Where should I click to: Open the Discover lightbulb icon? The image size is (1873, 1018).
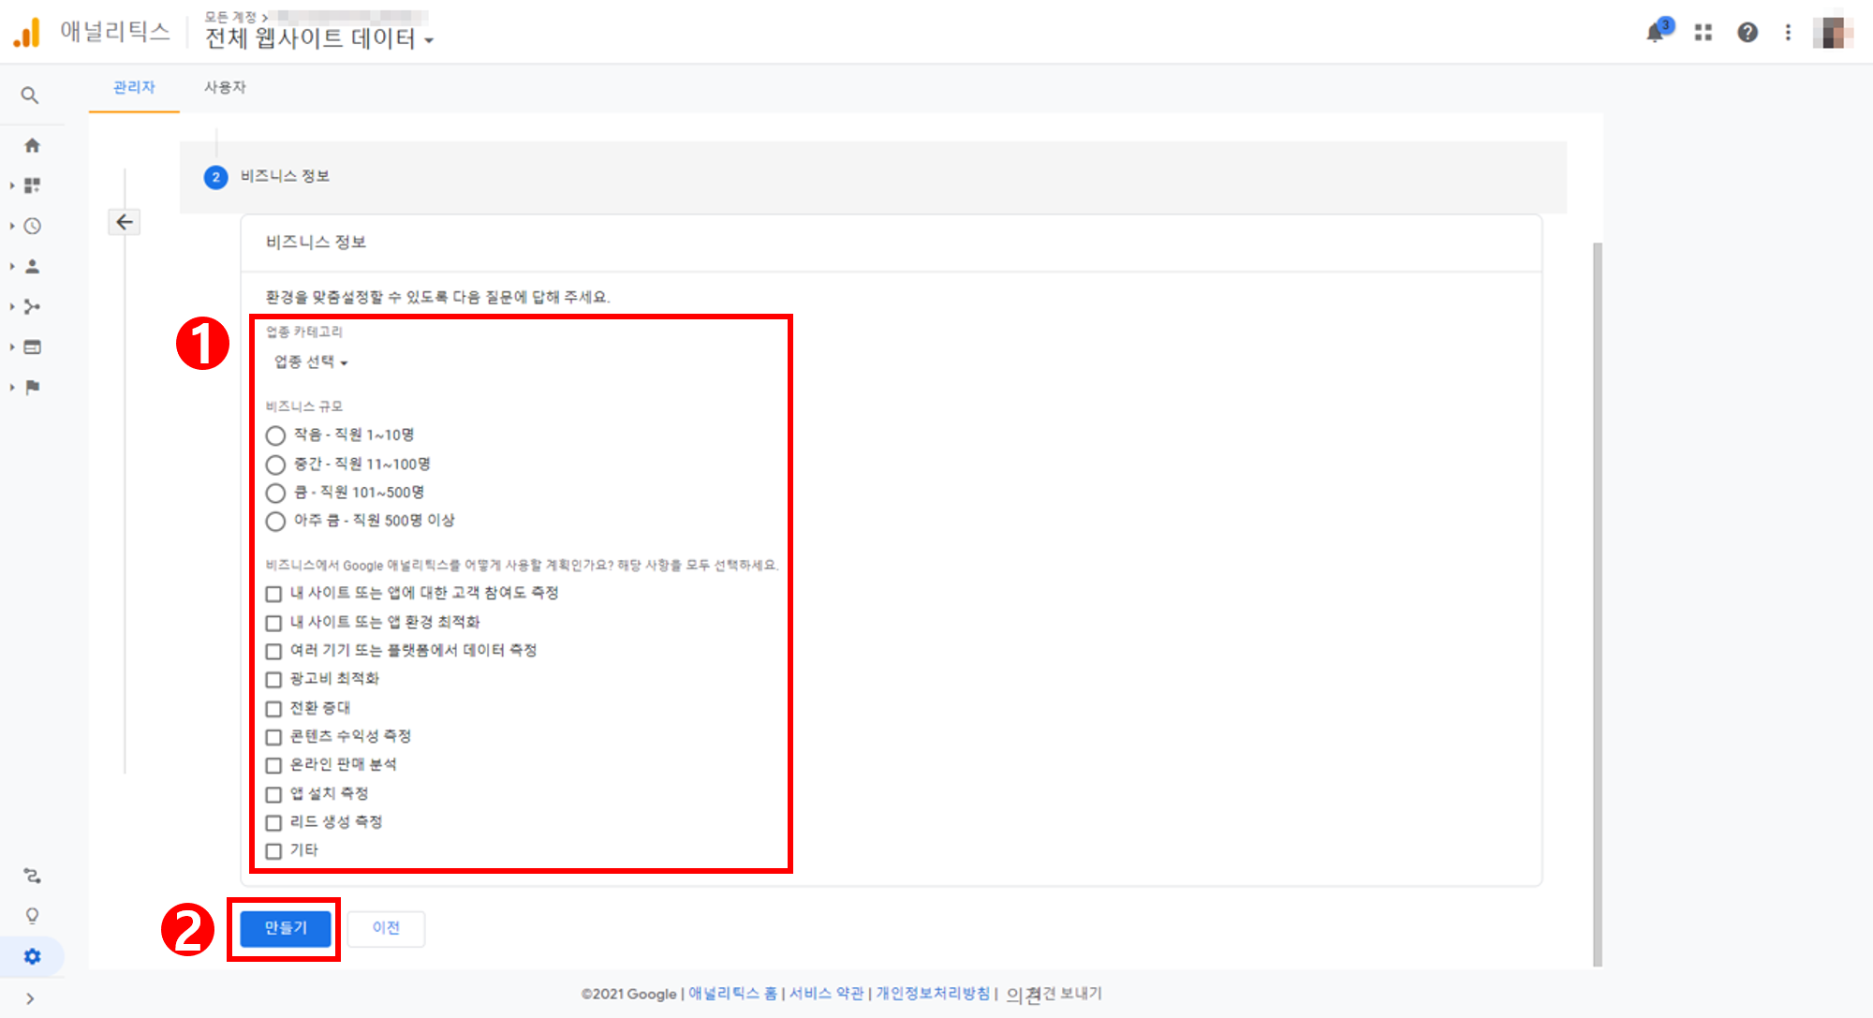(32, 916)
